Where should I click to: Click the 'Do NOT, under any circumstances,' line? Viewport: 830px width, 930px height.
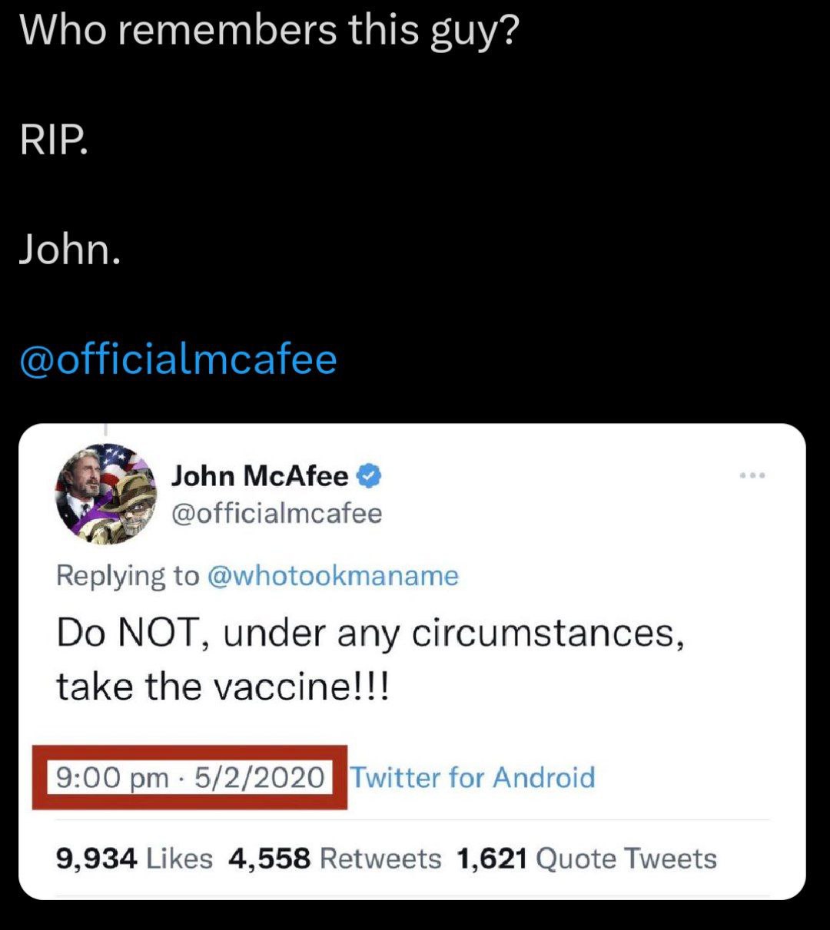pyautogui.click(x=370, y=634)
